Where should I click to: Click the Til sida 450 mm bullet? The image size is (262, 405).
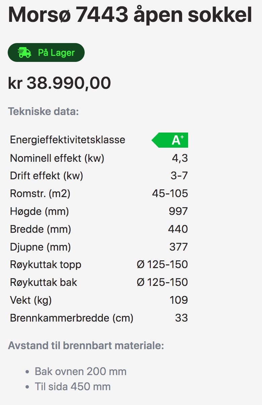pyautogui.click(x=73, y=387)
